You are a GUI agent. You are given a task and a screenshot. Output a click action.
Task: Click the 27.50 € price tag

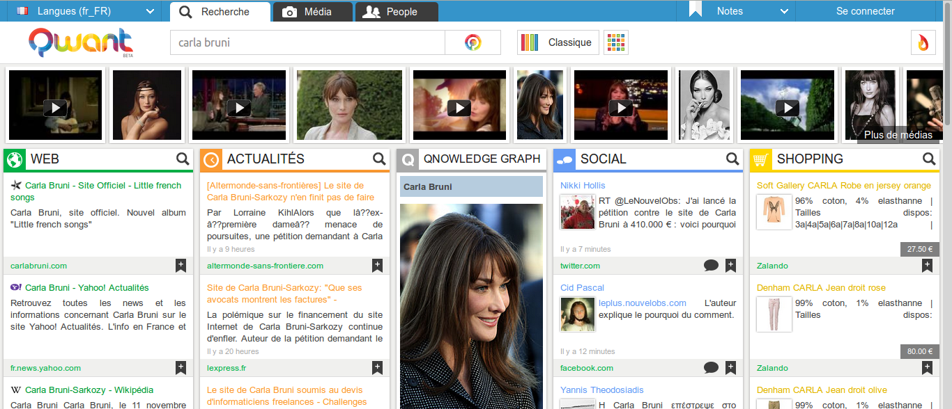tap(919, 249)
